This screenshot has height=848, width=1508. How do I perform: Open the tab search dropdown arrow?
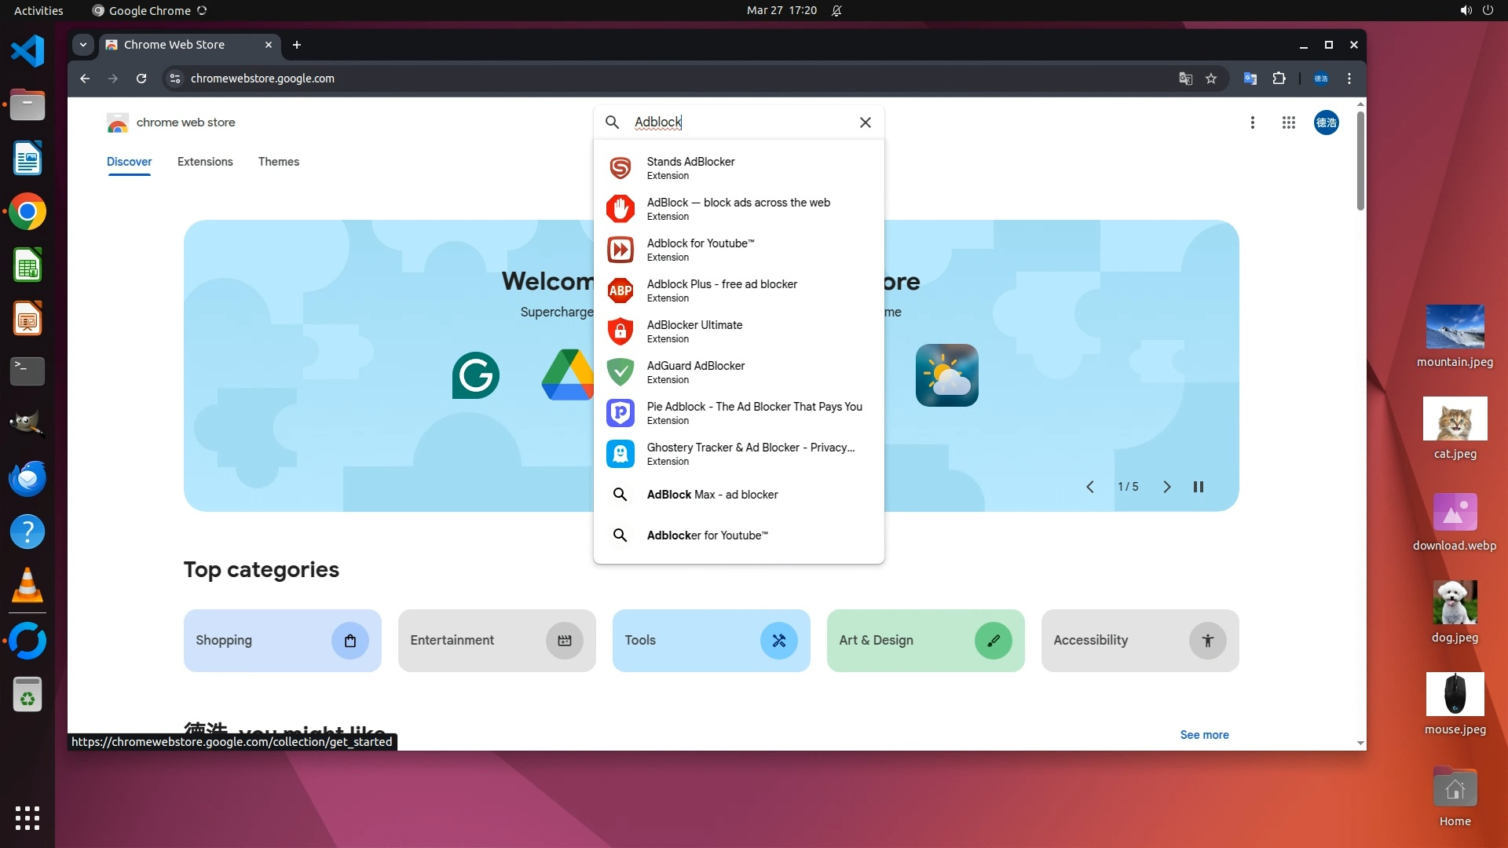(83, 45)
